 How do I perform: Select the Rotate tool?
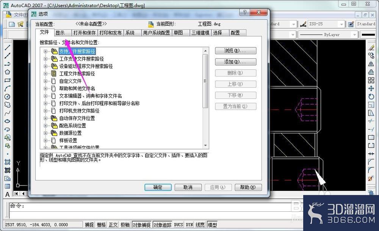click(371, 97)
